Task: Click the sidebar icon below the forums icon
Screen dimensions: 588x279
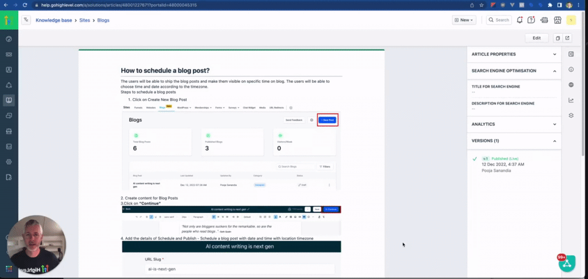Action: pos(9,131)
